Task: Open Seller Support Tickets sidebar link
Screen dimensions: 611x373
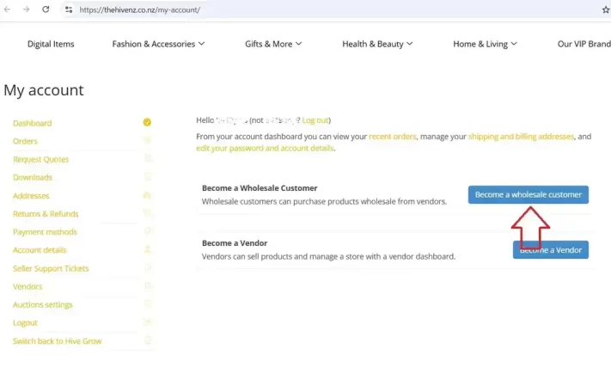Action: pos(51,268)
